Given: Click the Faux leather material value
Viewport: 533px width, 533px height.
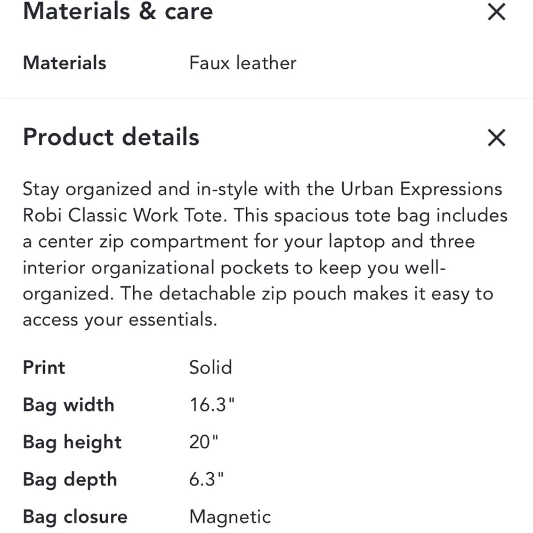Looking at the screenshot, I should (243, 63).
